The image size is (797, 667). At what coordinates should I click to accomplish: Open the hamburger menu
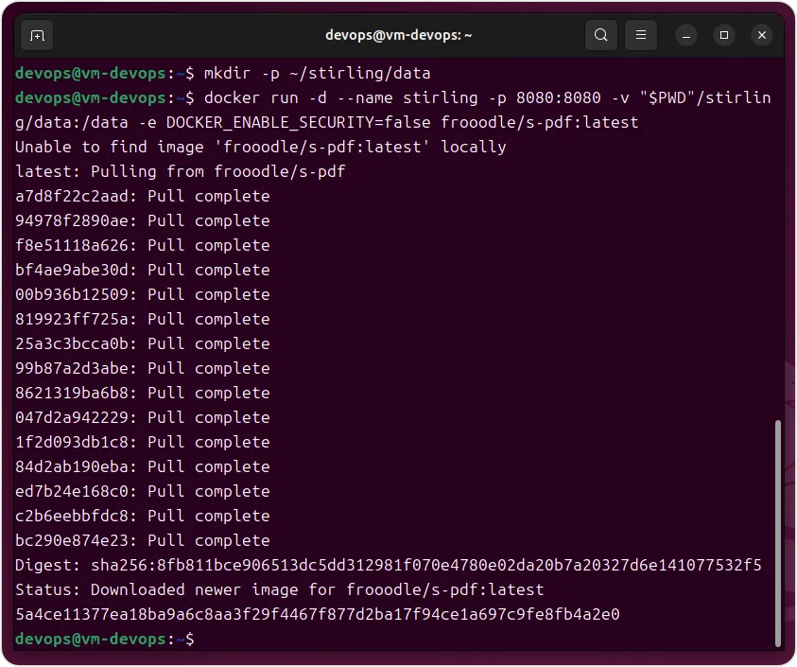pos(640,35)
